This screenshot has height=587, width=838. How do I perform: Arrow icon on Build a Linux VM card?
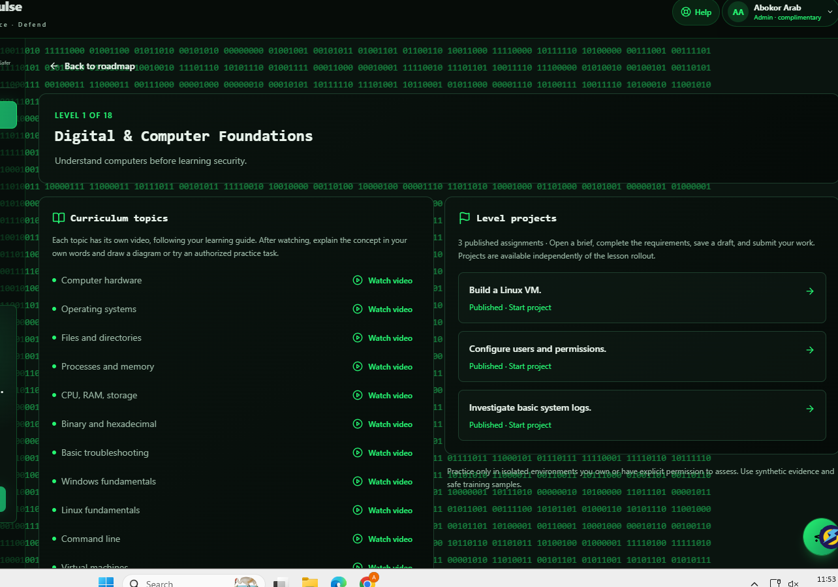click(810, 291)
